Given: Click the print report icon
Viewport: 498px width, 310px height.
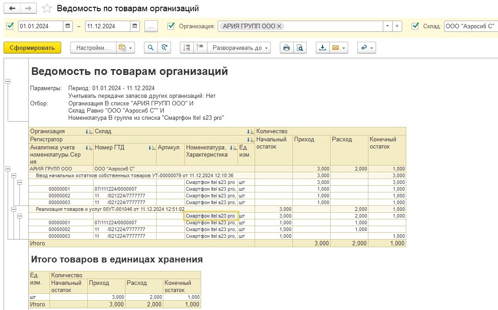Looking at the screenshot, I should click(286, 48).
